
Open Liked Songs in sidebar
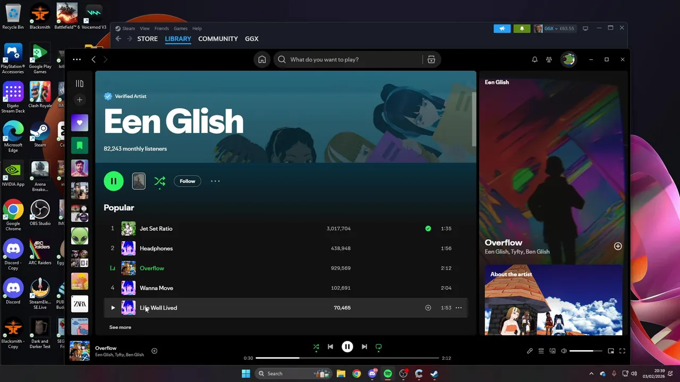click(80, 123)
